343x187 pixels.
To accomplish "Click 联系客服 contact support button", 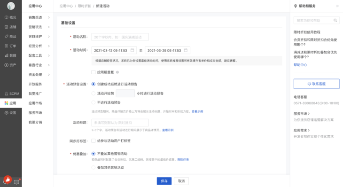I will pos(316,84).
